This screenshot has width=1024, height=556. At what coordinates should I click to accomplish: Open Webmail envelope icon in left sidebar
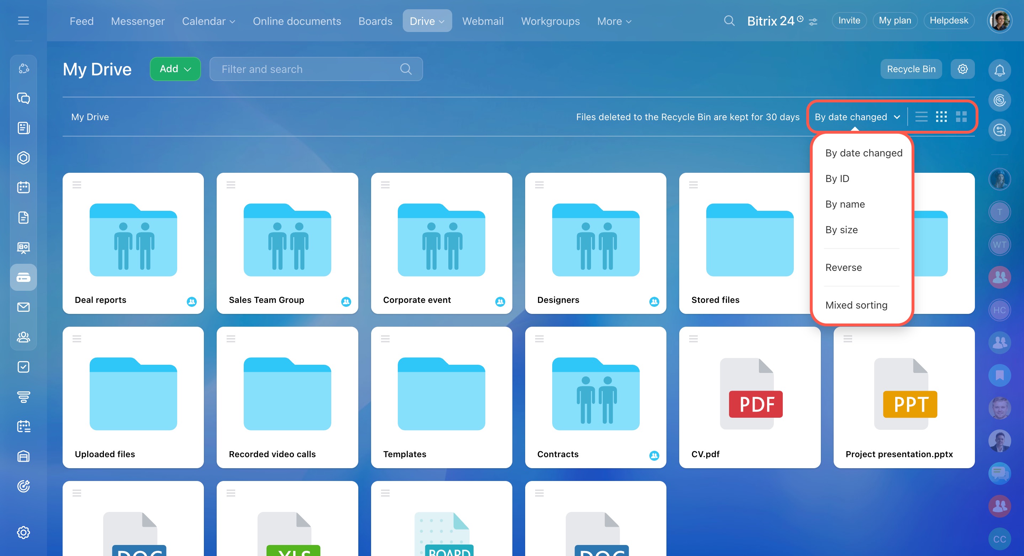pos(23,307)
